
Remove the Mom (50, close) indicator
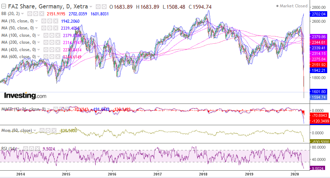pyautogui.click(x=54, y=130)
